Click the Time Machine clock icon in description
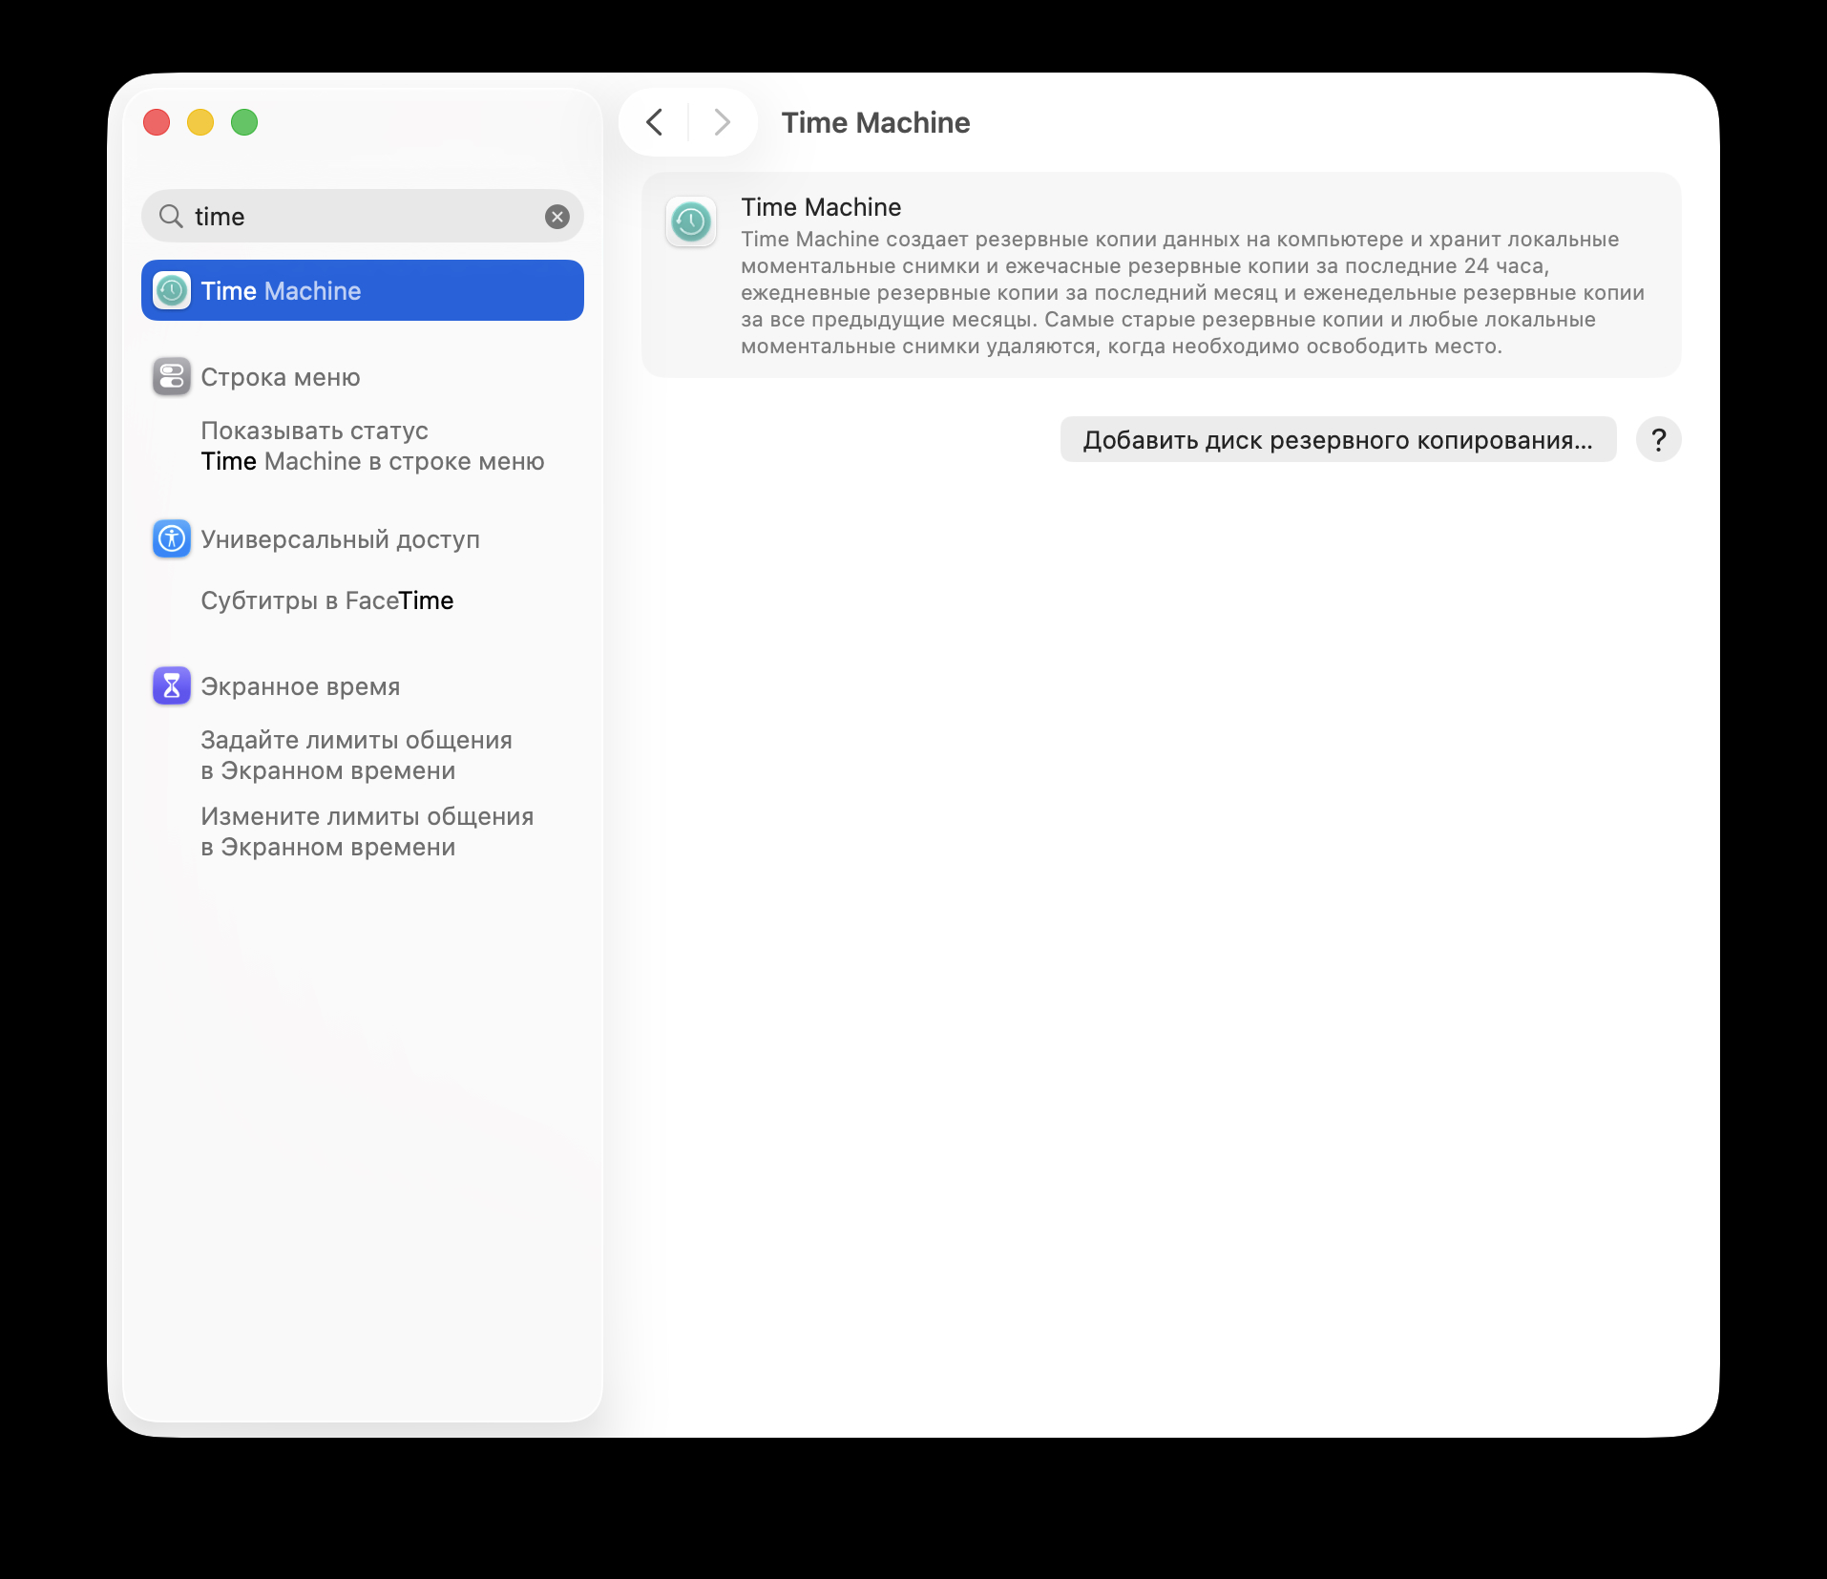Image resolution: width=1827 pixels, height=1579 pixels. pos(691,222)
